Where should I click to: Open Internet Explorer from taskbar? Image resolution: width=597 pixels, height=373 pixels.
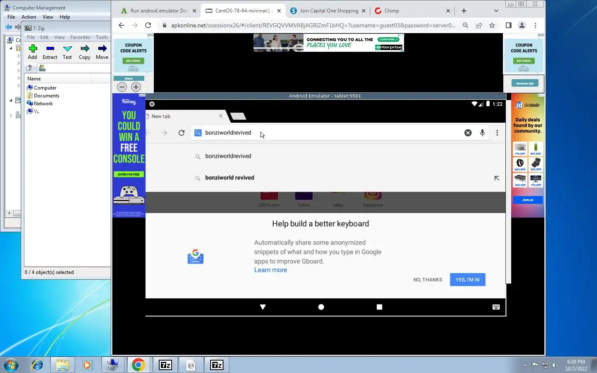point(37,365)
